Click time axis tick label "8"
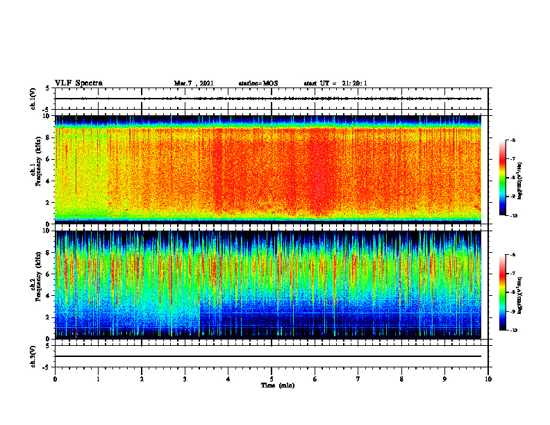 point(401,379)
